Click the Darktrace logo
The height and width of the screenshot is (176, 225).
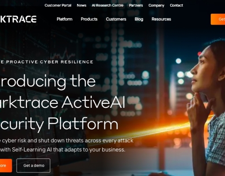click(18, 19)
